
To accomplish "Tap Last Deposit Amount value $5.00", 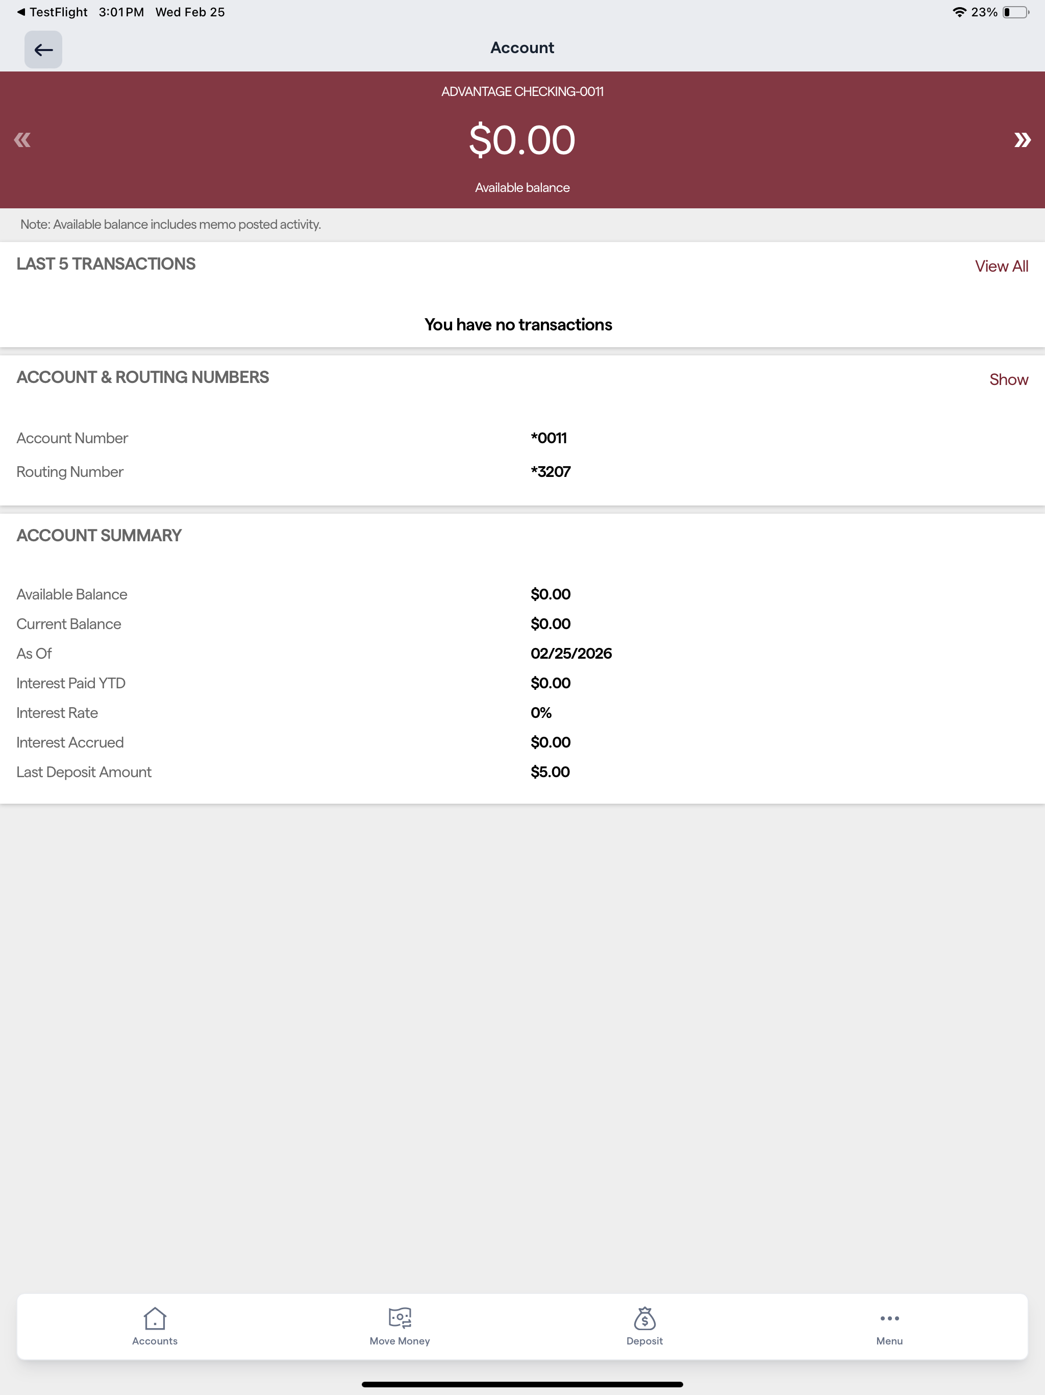I will pos(550,772).
